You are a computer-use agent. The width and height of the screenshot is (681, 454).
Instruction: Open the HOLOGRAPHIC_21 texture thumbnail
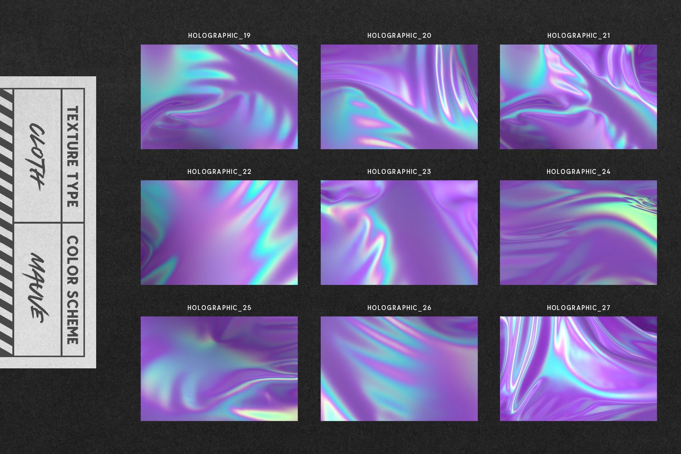(578, 97)
